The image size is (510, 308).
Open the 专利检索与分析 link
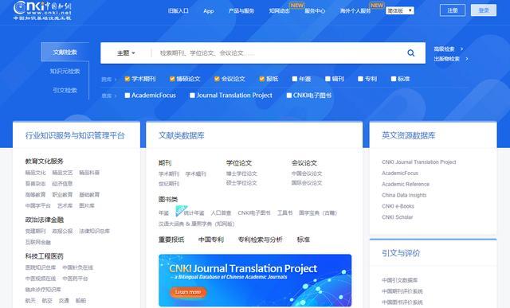(x=261, y=240)
